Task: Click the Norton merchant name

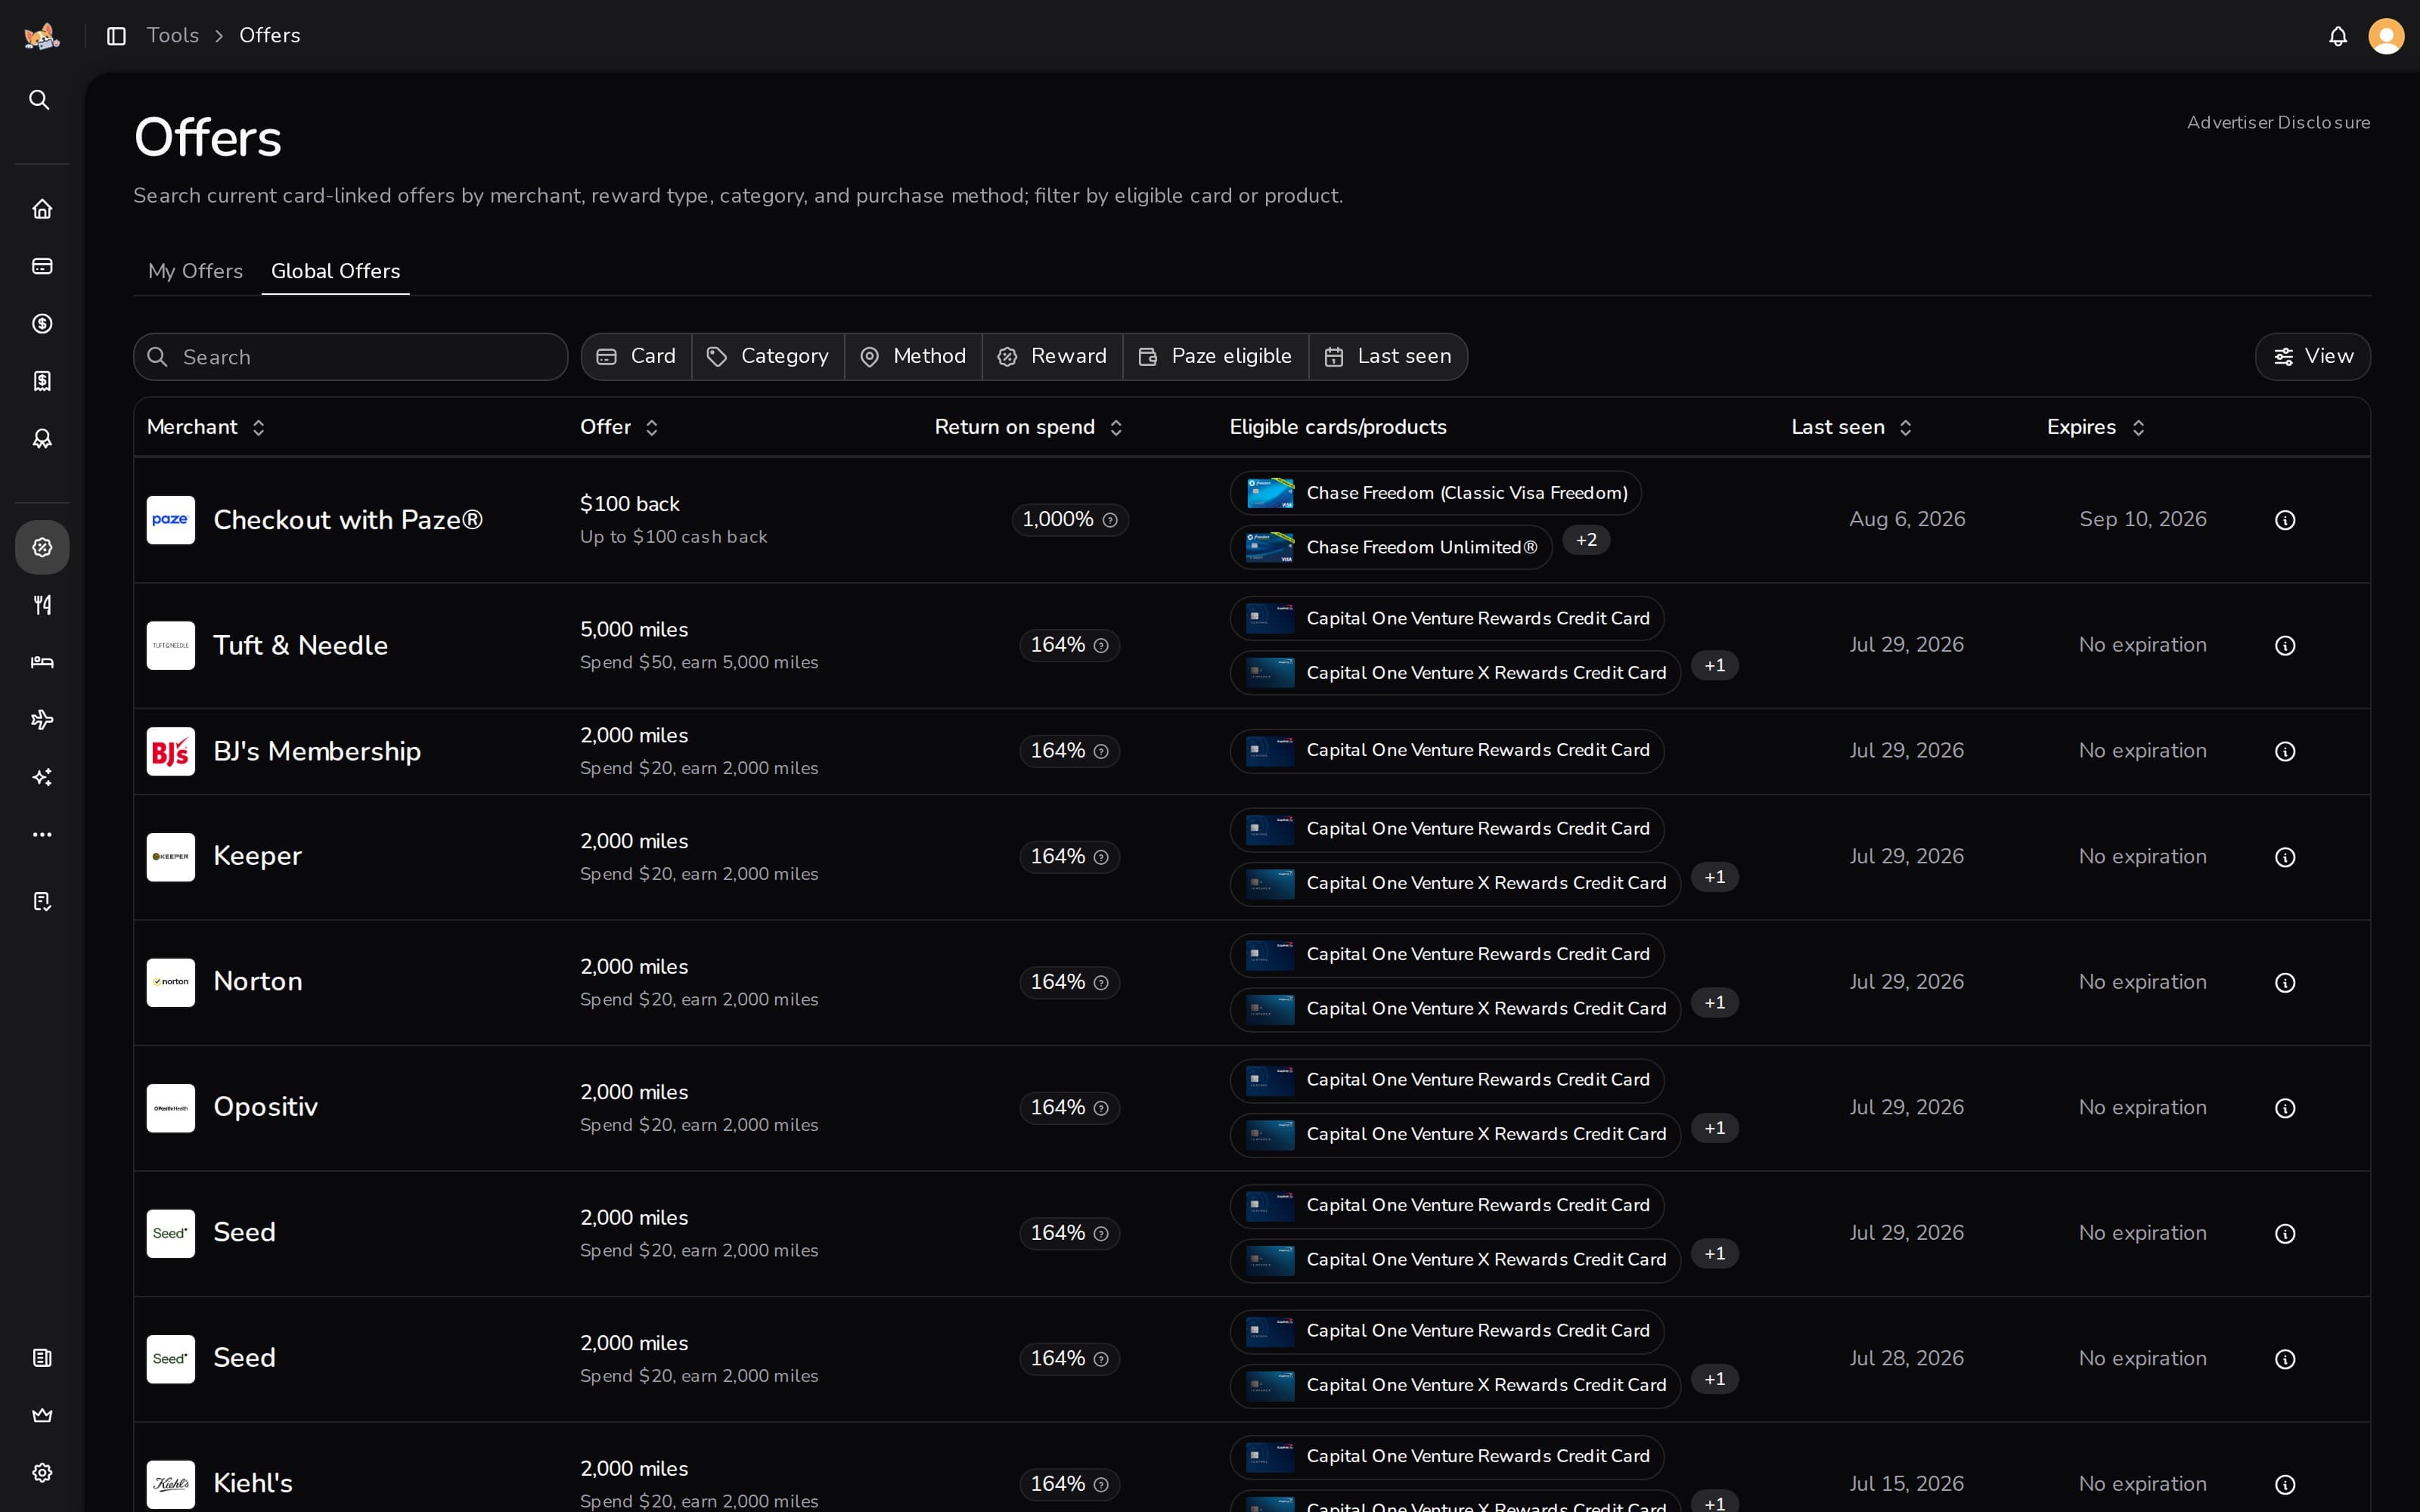Action: pos(258,982)
